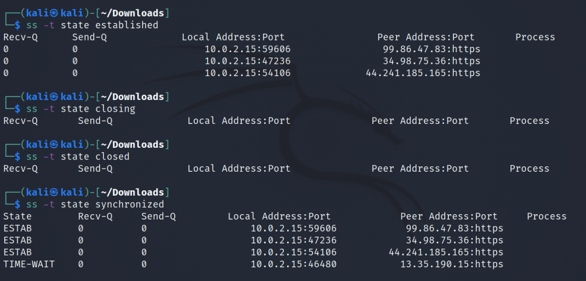Click local address 10.0.2.15:46480
Screen dimensions: 586x281
pos(293,264)
